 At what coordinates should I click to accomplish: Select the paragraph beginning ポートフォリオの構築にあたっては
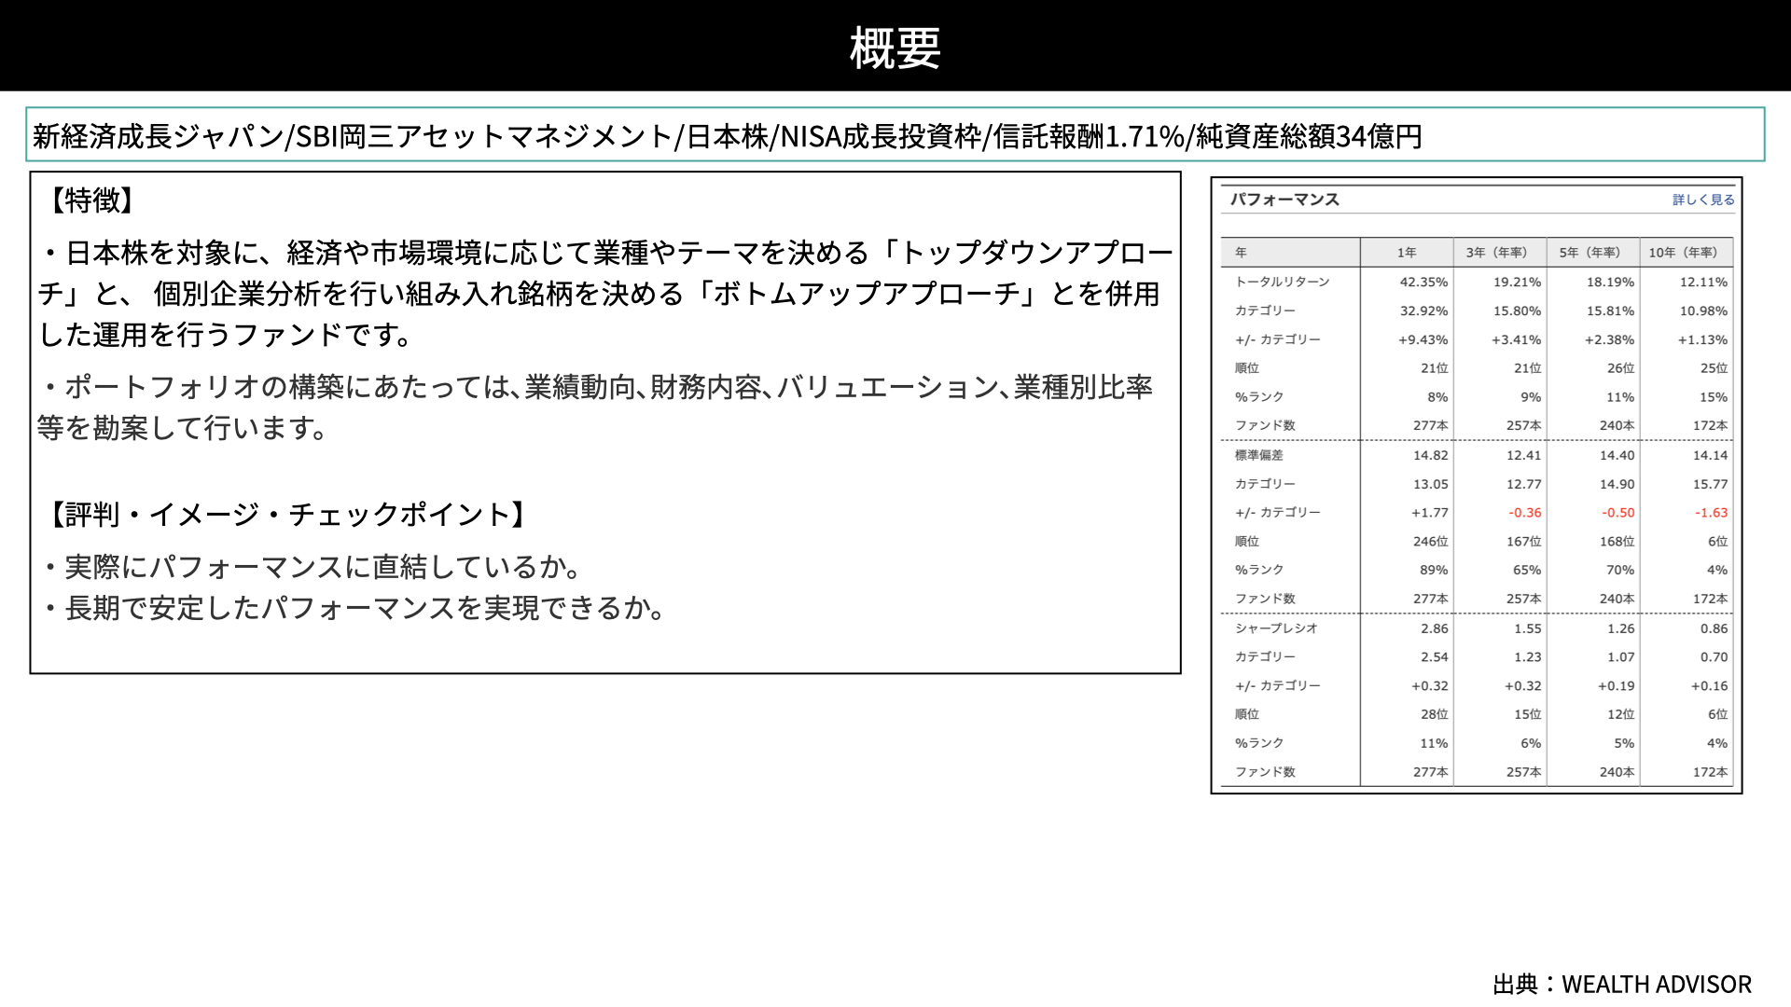point(596,407)
